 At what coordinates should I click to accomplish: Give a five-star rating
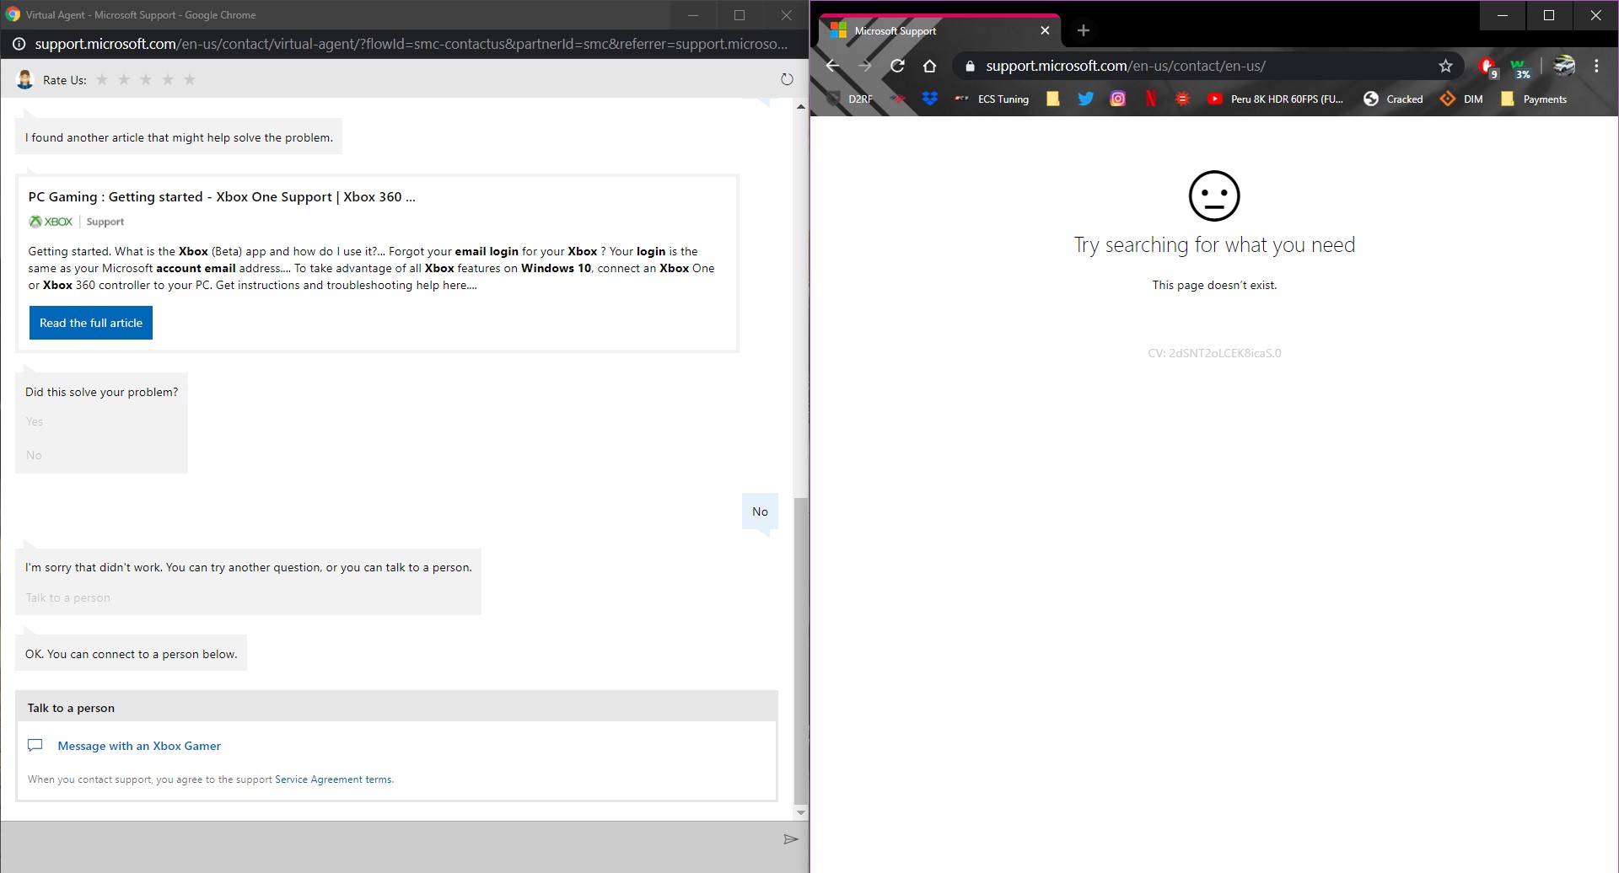pos(190,80)
